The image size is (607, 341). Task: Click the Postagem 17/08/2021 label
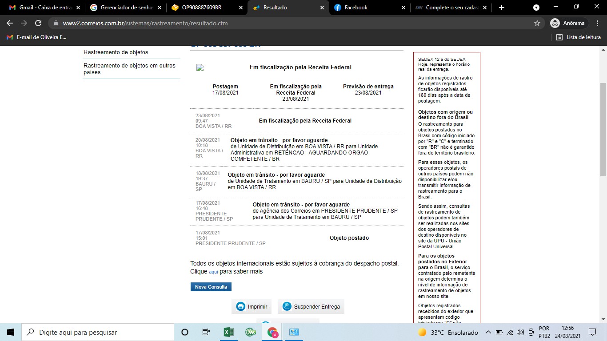225,90
